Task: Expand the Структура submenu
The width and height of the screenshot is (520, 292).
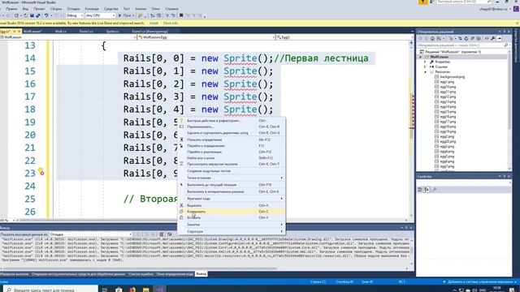Action: [x=231, y=231]
